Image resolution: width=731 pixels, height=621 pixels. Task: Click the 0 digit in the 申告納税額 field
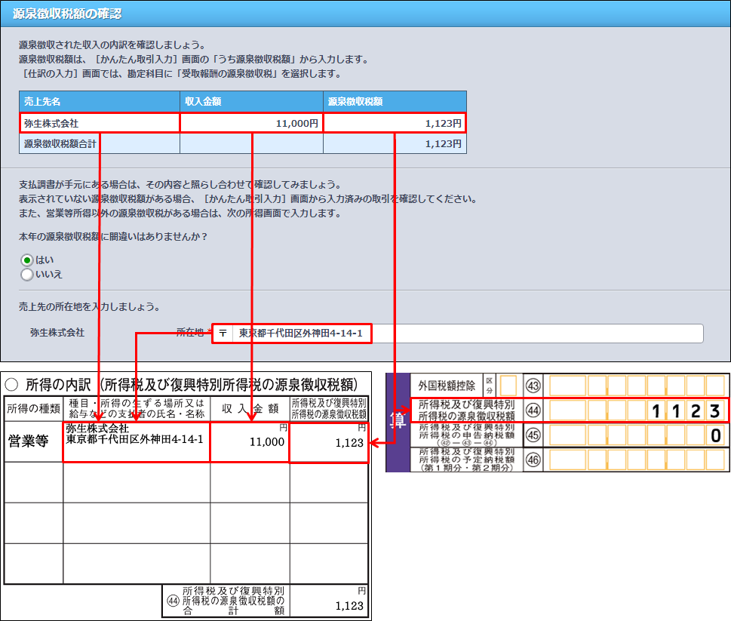click(715, 435)
